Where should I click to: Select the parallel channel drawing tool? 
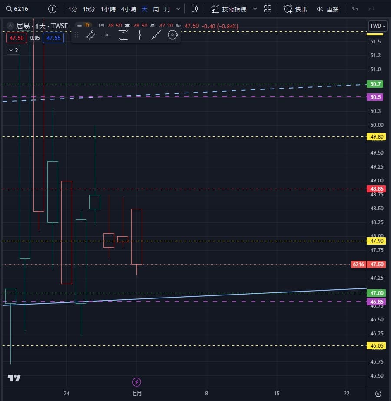[x=90, y=35]
